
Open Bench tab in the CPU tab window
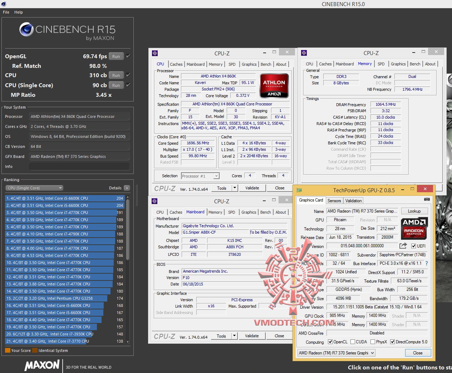[x=266, y=64]
